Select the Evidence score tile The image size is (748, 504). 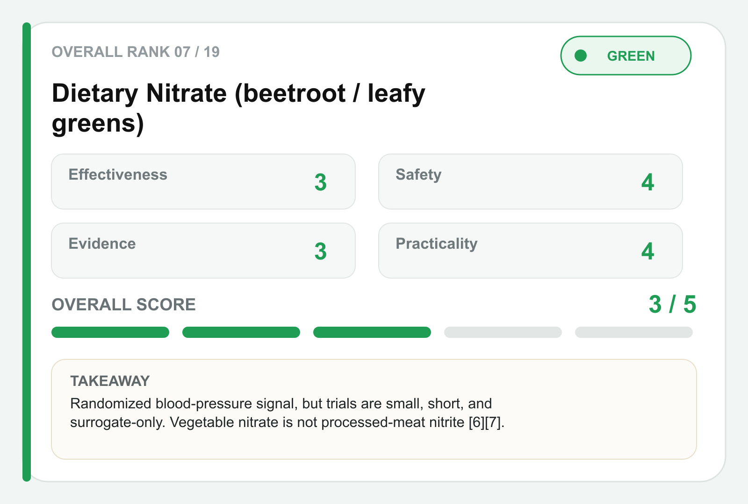click(x=203, y=251)
